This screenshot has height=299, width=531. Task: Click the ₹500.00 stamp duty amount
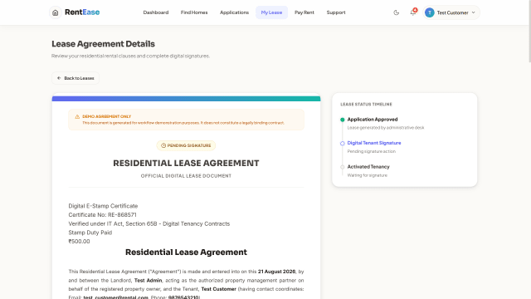tap(80, 242)
